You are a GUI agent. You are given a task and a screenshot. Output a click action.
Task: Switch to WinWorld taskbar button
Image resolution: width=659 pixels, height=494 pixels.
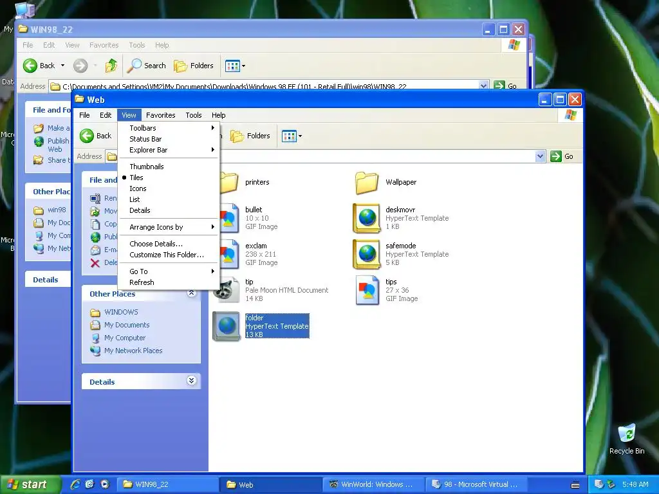[374, 484]
